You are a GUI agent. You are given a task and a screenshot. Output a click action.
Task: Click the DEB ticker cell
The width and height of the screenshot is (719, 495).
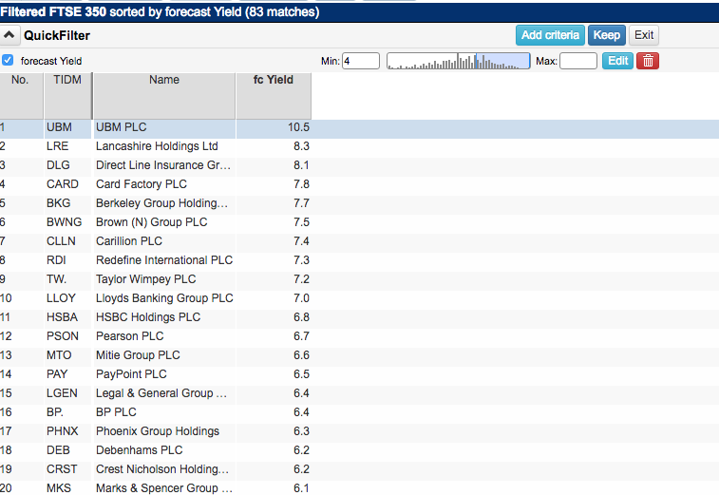click(67, 450)
